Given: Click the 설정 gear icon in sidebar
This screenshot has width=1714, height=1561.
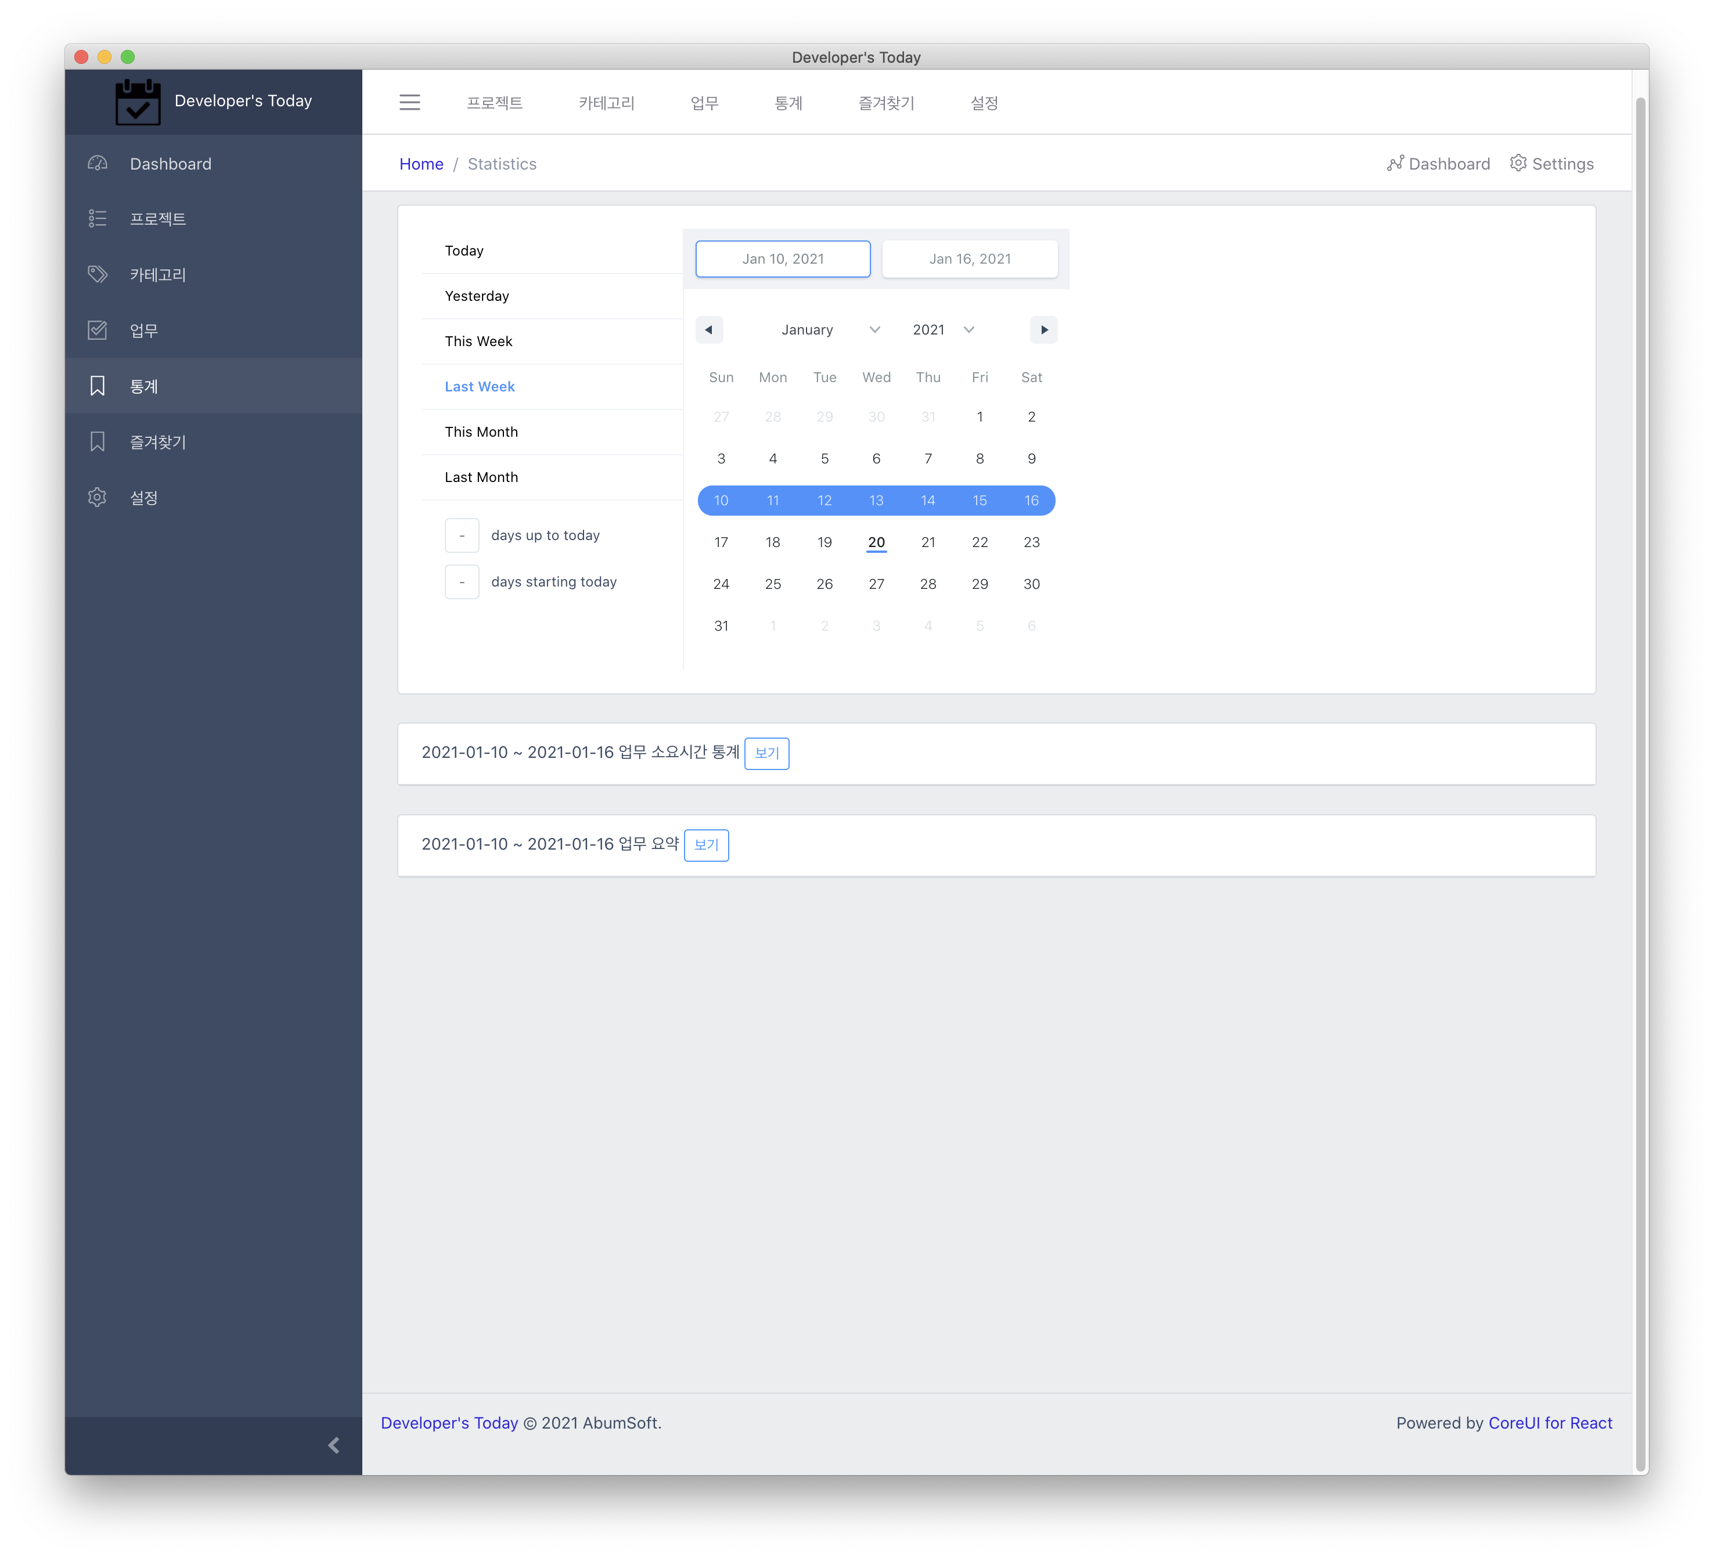Looking at the screenshot, I should 98,497.
